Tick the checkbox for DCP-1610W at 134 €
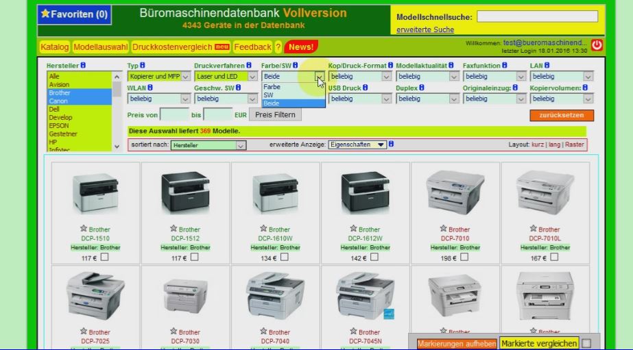Viewport: 633px width, 350px height. click(285, 257)
